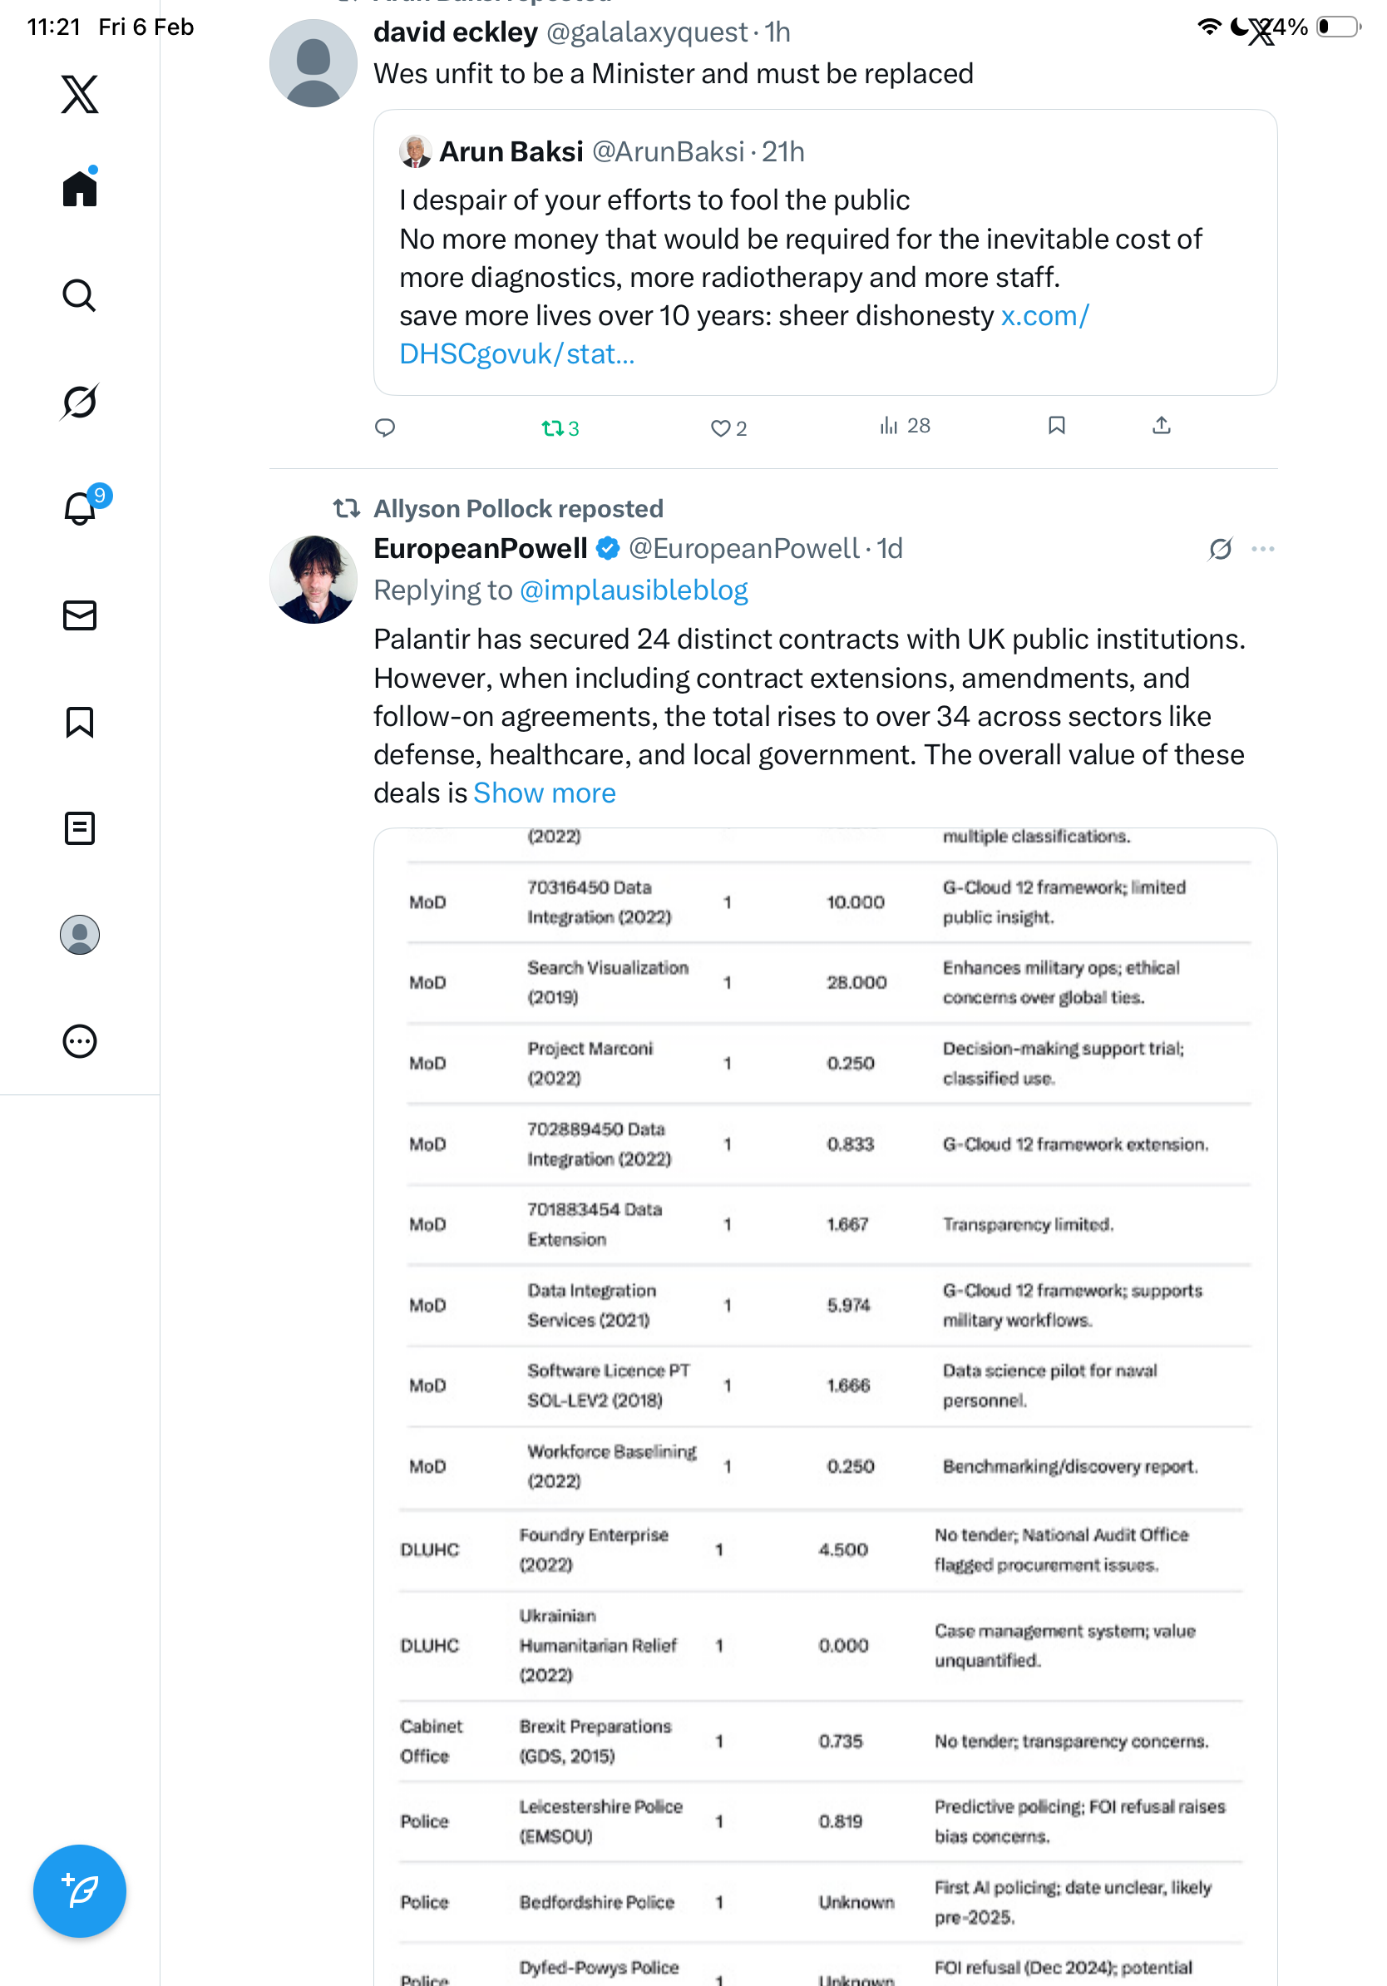Screen dimensions: 1387x1986
Task: Open the sidebar profile avatar
Action: point(80,935)
